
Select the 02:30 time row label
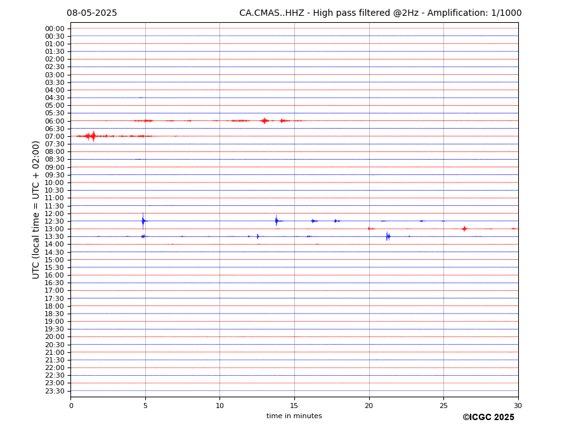coord(55,67)
